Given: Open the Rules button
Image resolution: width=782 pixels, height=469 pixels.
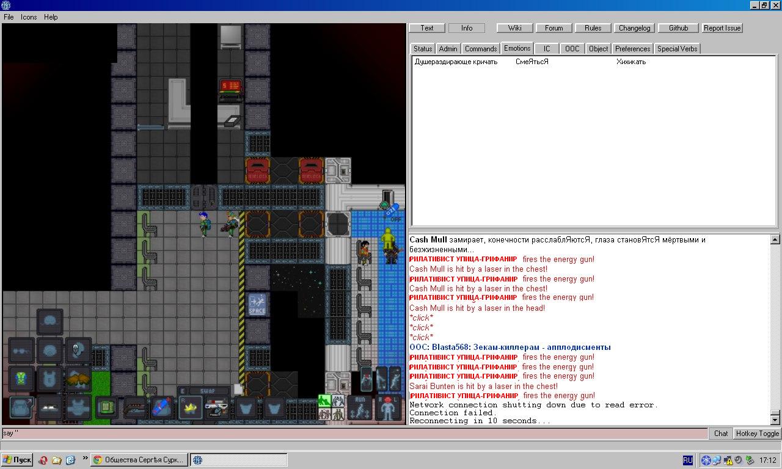Looking at the screenshot, I should point(593,28).
